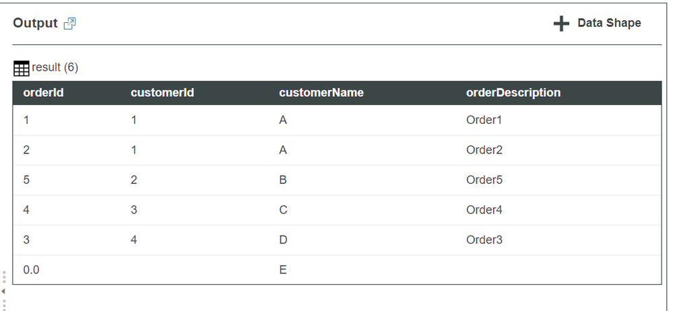The width and height of the screenshot is (673, 311).
Task: Click customerName cell D
Action: coord(283,240)
